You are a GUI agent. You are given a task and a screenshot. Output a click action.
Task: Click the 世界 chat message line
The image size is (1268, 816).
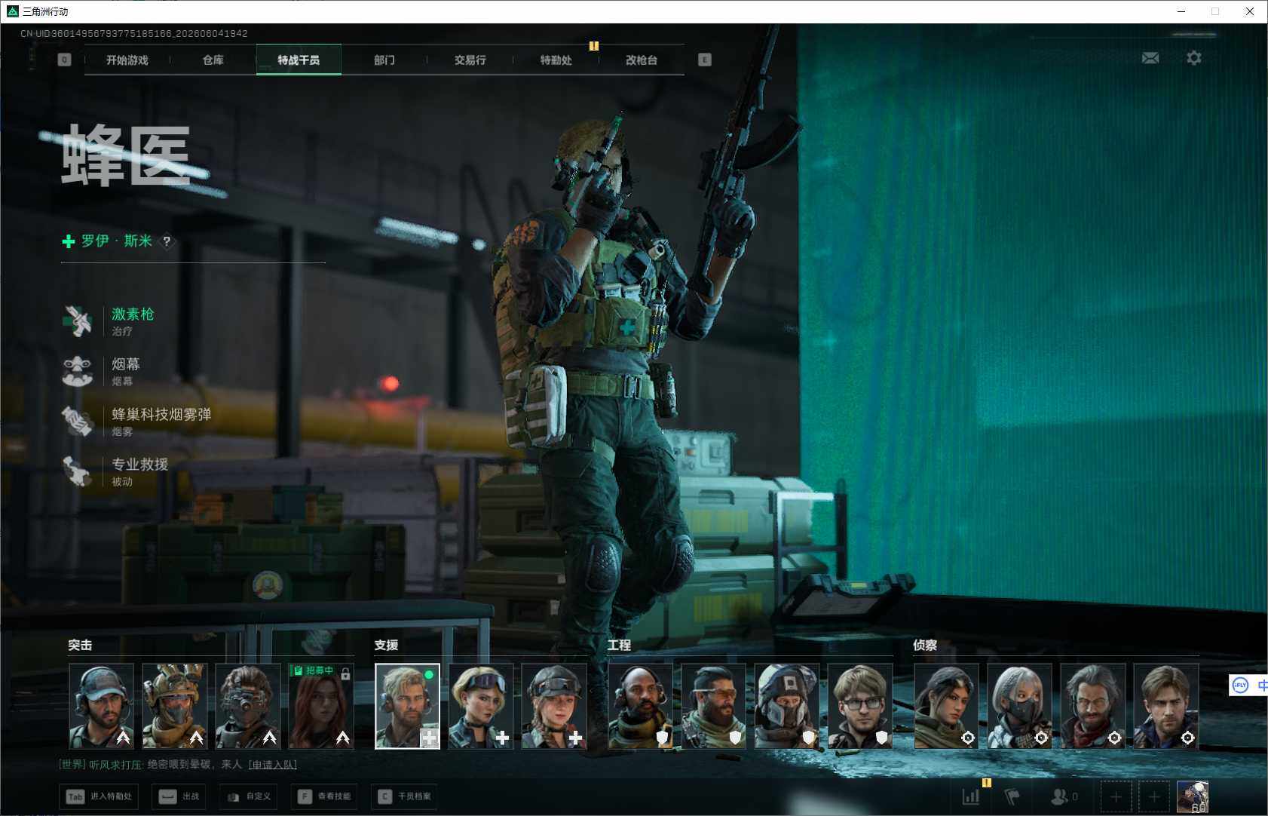pos(178,765)
